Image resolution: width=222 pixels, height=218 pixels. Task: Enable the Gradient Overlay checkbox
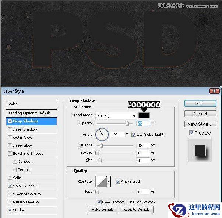click(10, 194)
